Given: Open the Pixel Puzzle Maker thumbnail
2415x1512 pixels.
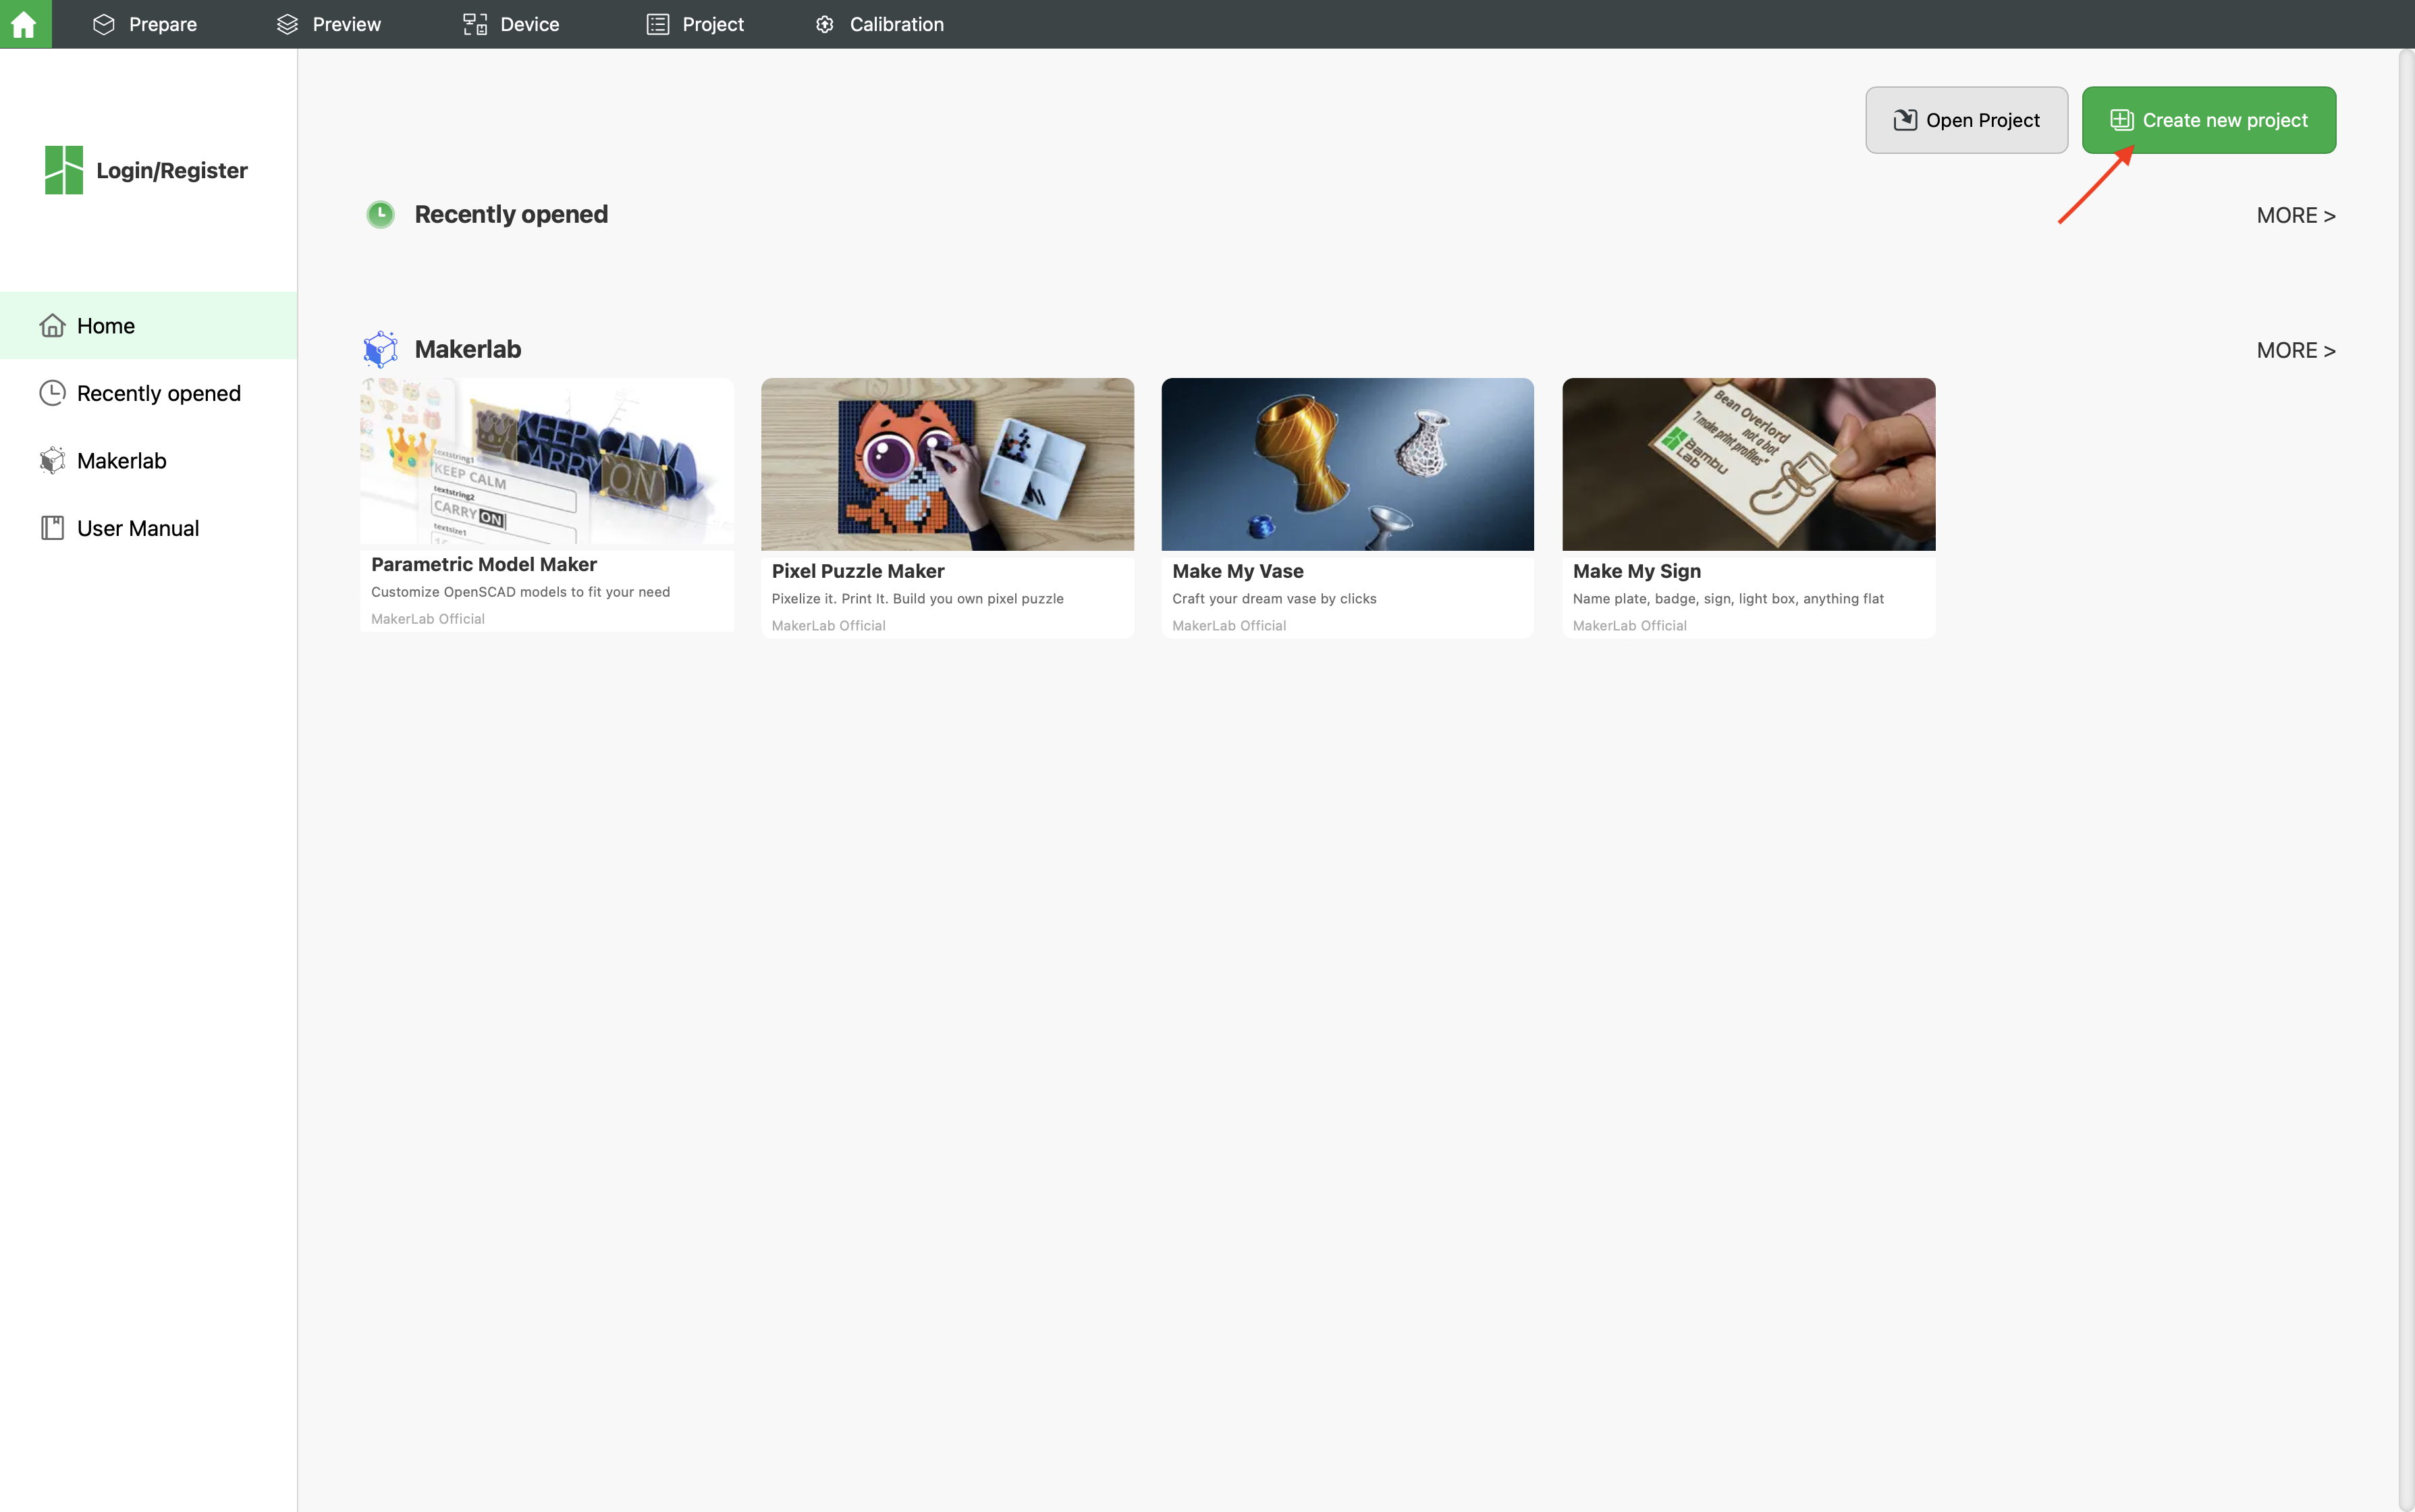Looking at the screenshot, I should pyautogui.click(x=947, y=464).
